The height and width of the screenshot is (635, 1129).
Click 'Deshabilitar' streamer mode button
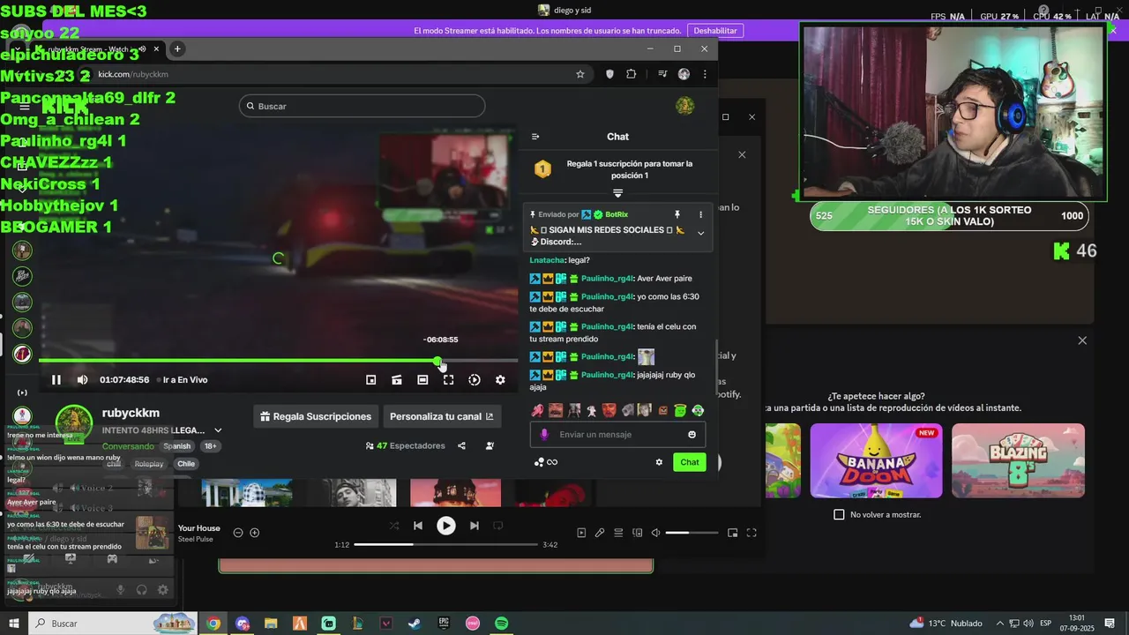(x=715, y=30)
